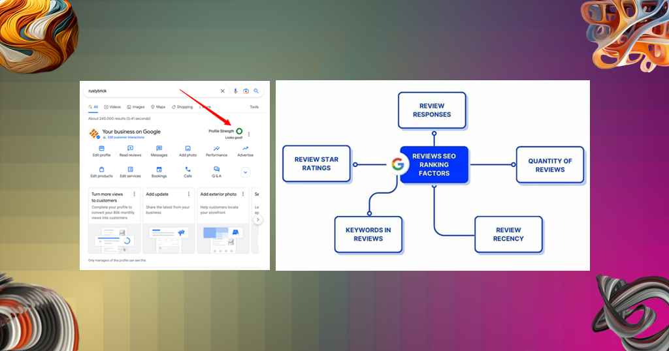
Task: Open the Turn more views card illustration
Action: tap(114, 239)
